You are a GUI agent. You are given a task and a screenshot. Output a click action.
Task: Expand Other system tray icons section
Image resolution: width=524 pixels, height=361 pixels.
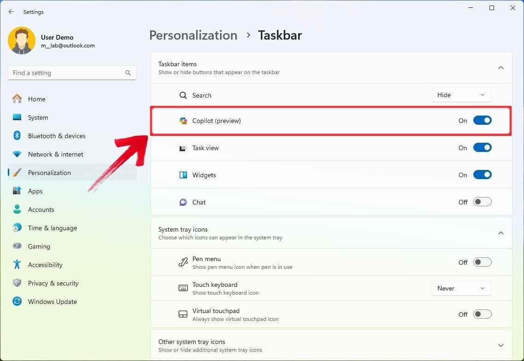[501, 345]
